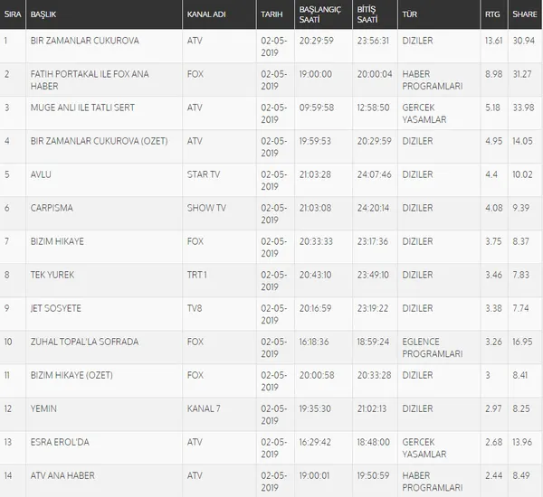The image size is (543, 497).
Task: Click share value 16.95
Action: [x=522, y=342]
